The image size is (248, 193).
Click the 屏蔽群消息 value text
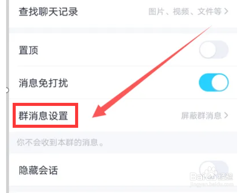point(201,116)
